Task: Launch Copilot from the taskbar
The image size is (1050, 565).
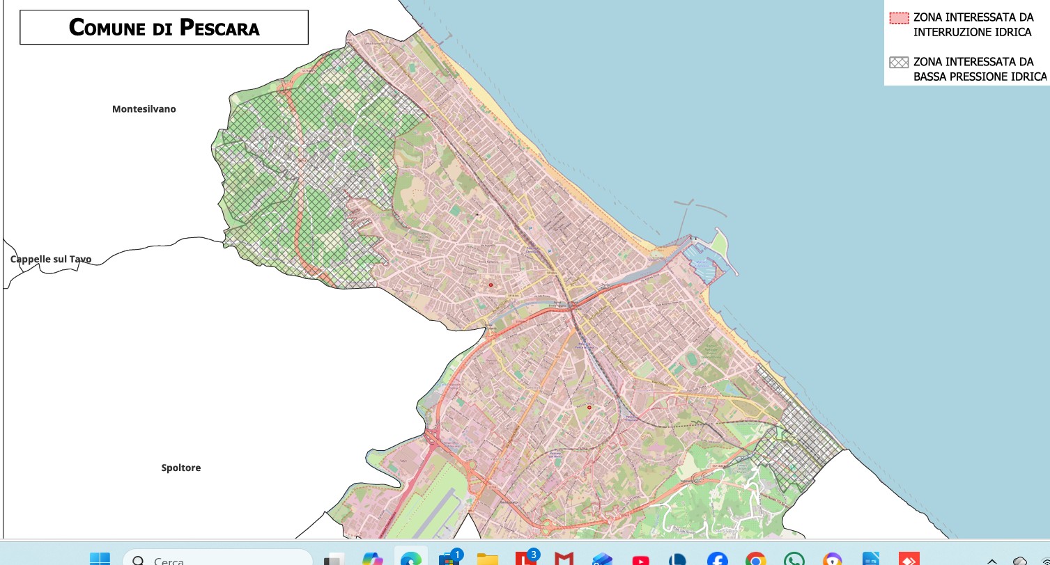Action: point(373,559)
